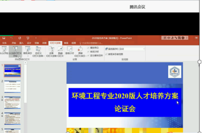Viewport: 202px width, 133px height.
Task: Open the Set Up Slide Show (设置幻灯片放映) dialog
Action: [x=51, y=52]
